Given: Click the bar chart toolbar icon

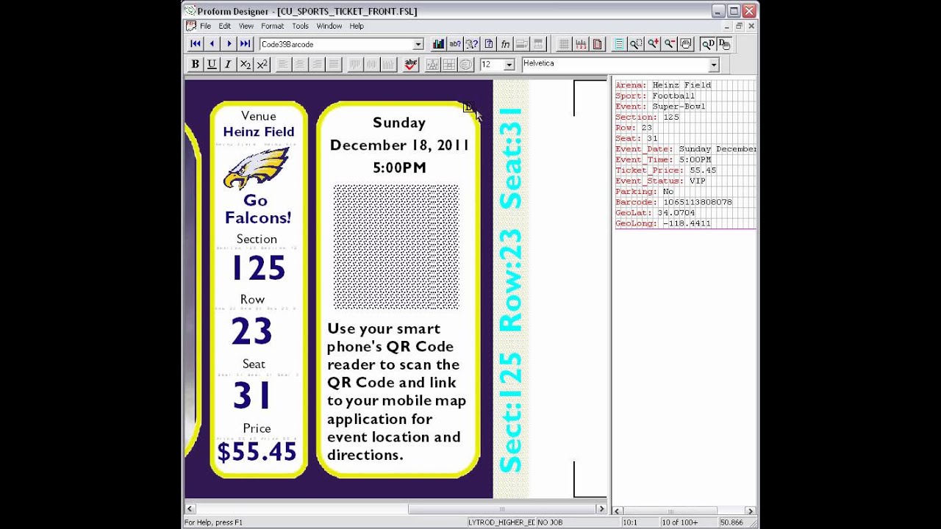Looking at the screenshot, I should pyautogui.click(x=439, y=44).
